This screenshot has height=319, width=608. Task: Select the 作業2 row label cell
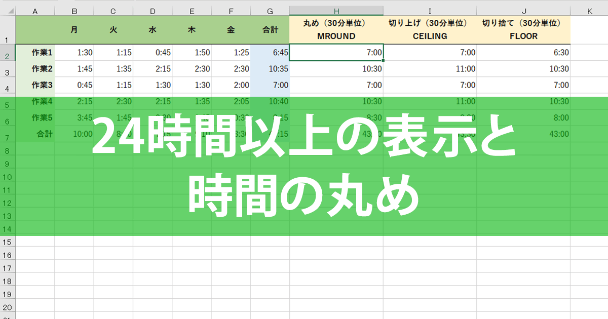point(35,69)
